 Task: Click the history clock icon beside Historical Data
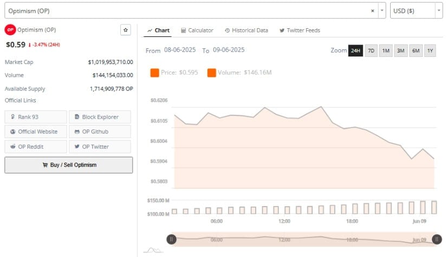227,30
